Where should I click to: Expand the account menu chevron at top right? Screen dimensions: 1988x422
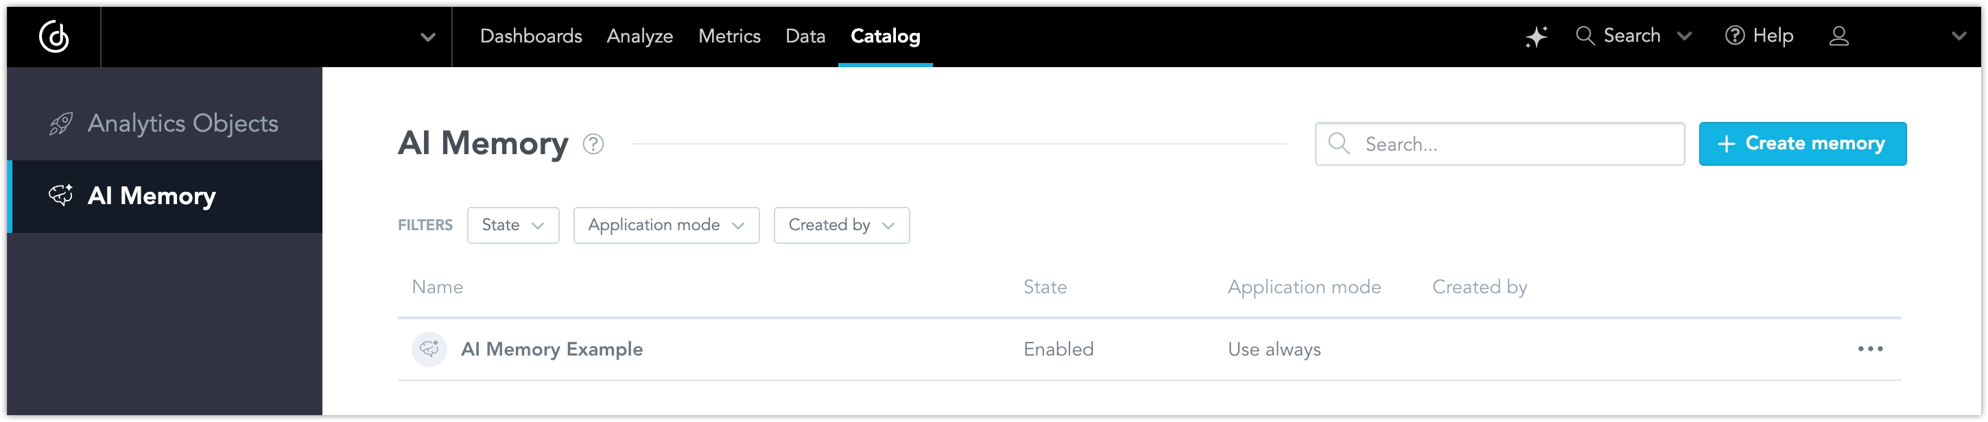[x=1958, y=36]
